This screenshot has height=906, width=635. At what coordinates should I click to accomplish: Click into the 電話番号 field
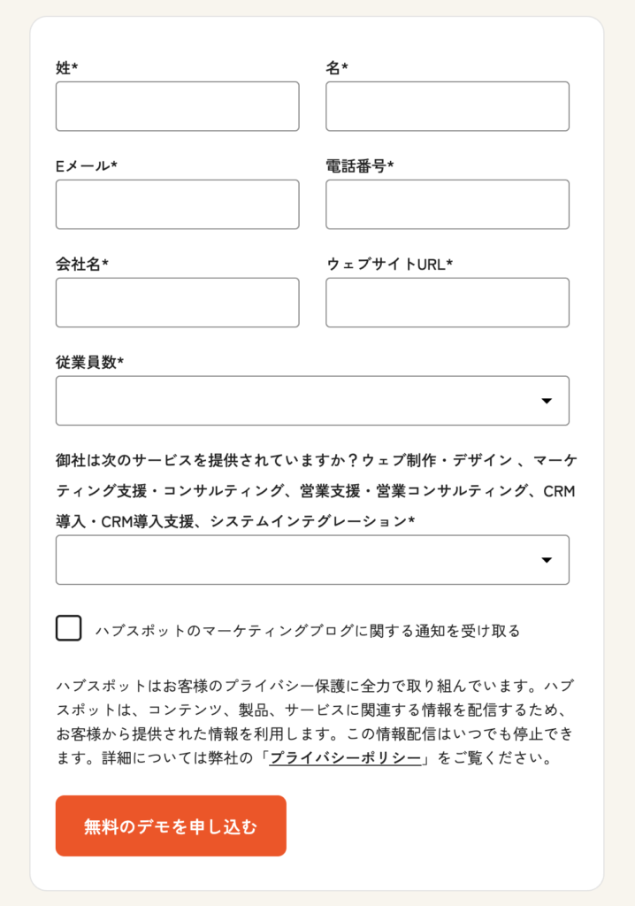pos(447,204)
